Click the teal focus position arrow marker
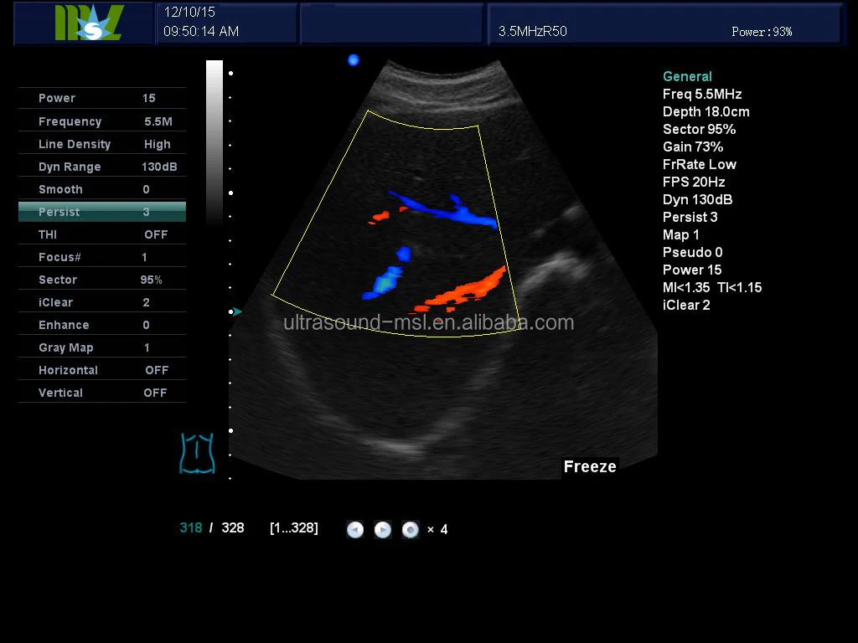 [x=238, y=311]
